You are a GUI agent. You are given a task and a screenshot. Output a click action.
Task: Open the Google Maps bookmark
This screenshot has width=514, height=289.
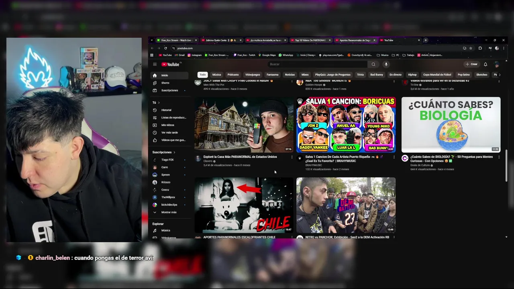[267, 55]
